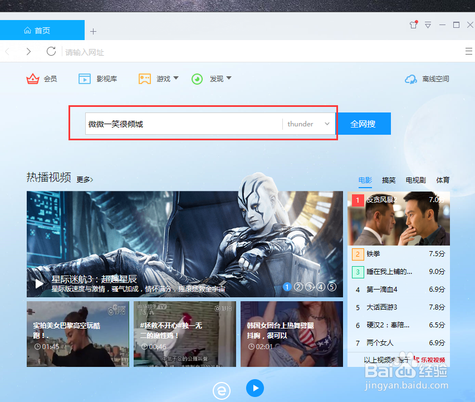Click the home icon in 首页 tab
475x402 pixels.
click(x=28, y=30)
